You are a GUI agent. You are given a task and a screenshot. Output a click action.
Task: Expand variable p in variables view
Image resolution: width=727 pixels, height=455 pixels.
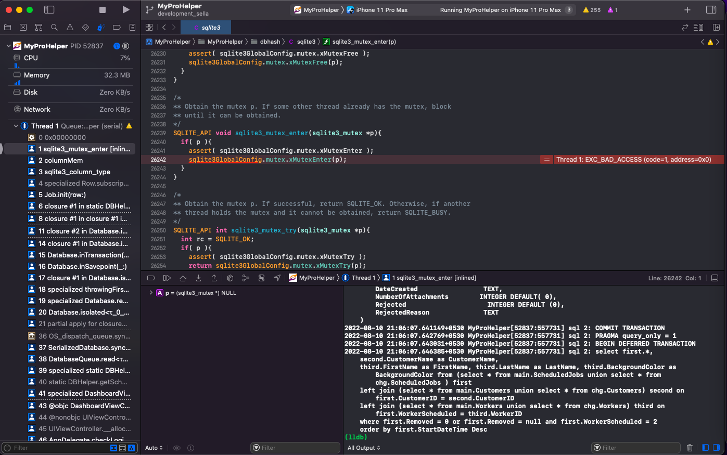(x=151, y=293)
